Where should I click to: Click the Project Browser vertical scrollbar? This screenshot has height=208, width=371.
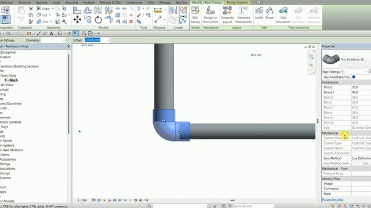click(68, 94)
